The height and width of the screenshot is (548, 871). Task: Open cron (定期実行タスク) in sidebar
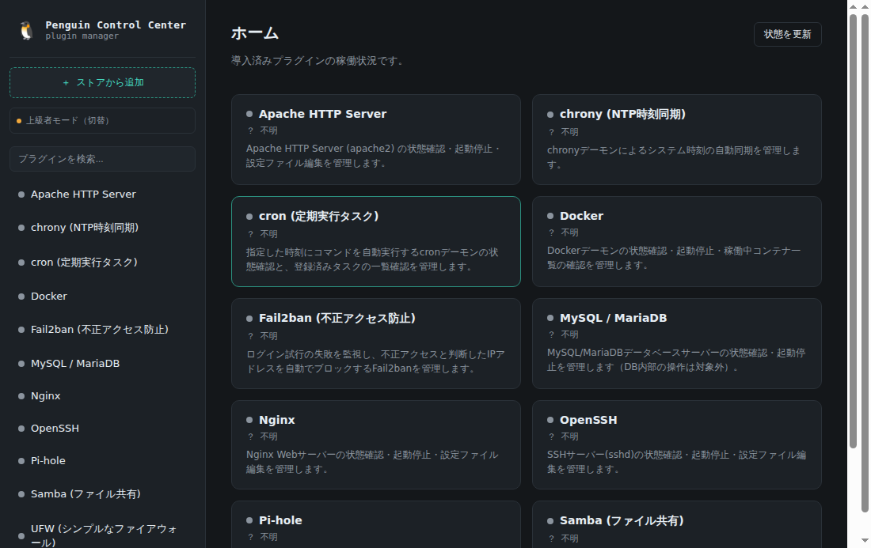click(x=102, y=262)
